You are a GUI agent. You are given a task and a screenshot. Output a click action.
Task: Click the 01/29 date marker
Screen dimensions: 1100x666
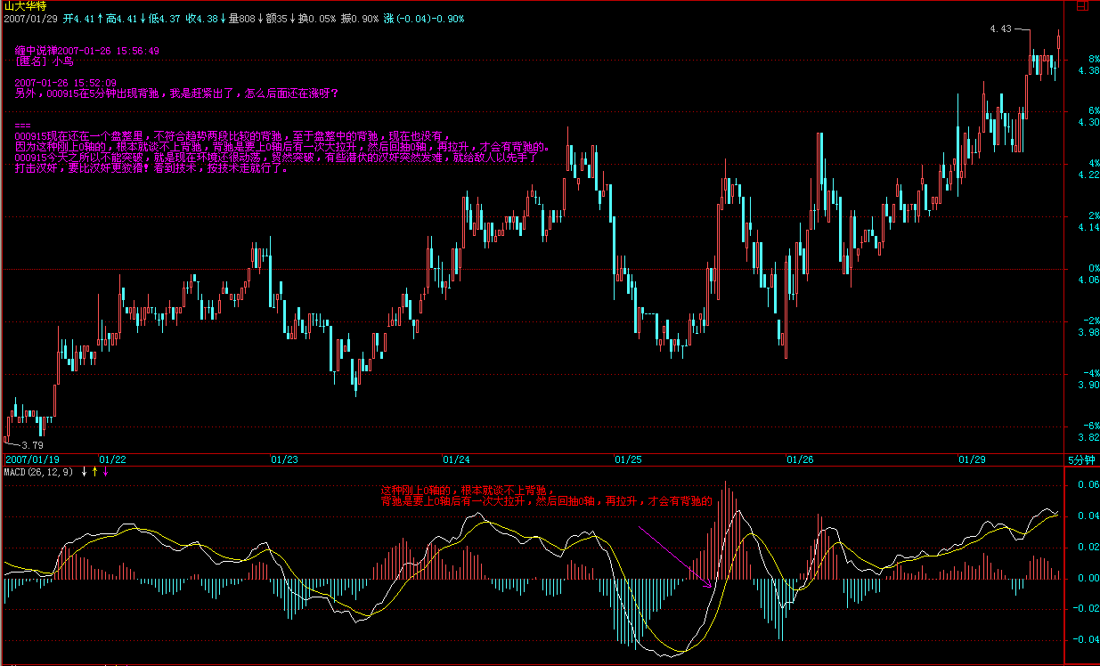pyautogui.click(x=971, y=459)
